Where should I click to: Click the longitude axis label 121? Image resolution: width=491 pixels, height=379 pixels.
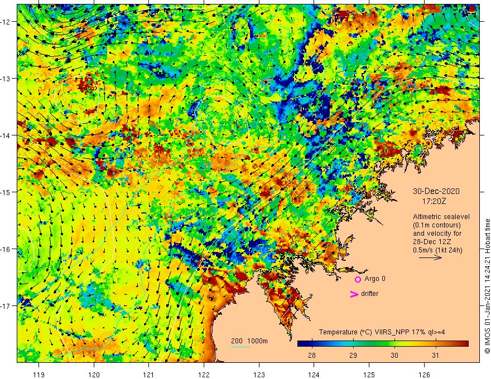(149, 375)
